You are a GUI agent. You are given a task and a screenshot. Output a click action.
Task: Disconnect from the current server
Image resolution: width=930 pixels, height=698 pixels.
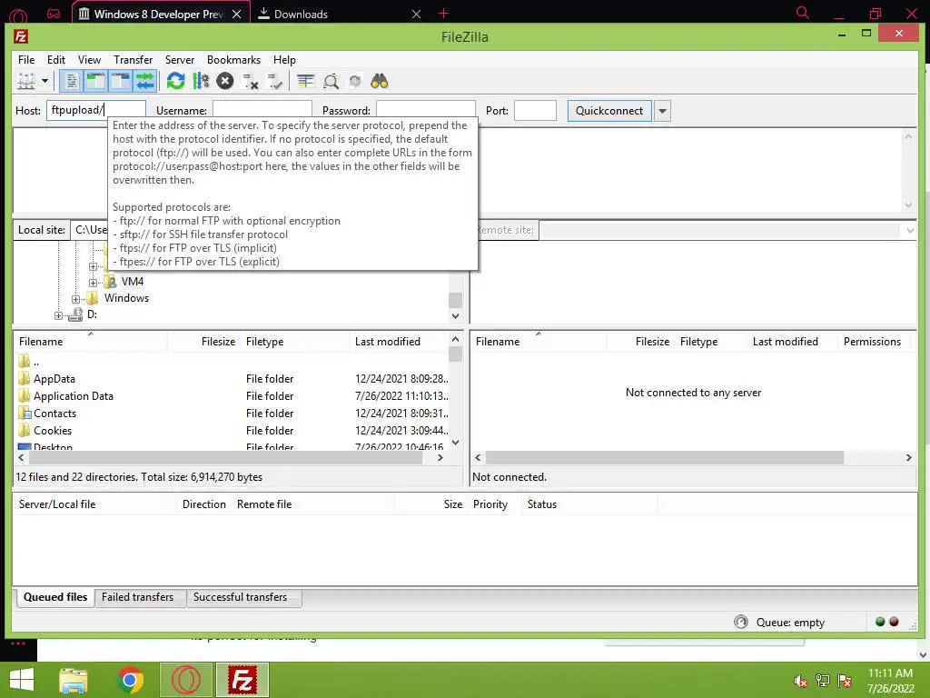point(251,81)
